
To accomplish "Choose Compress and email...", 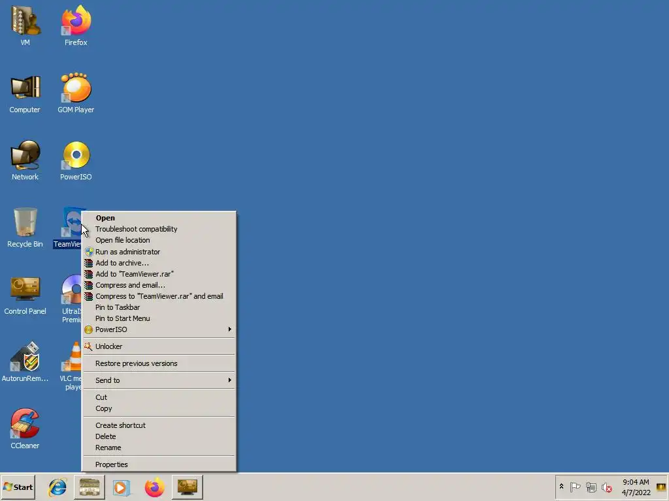I will click(159, 285).
